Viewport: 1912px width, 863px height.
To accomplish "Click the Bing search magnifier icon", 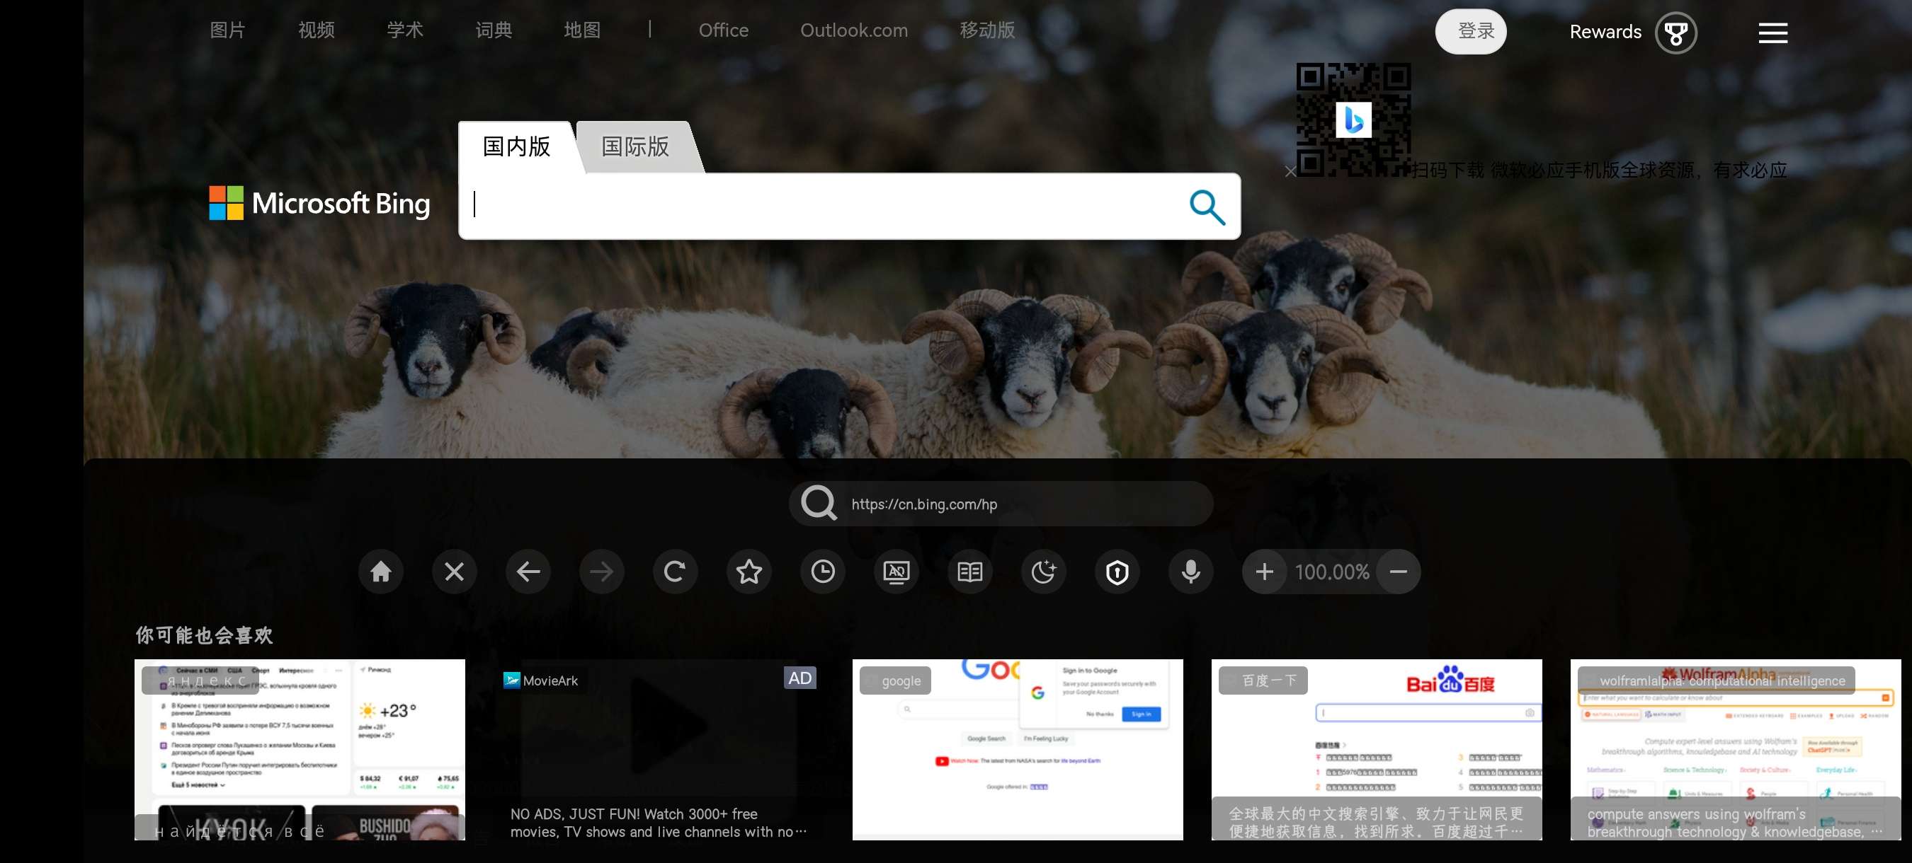I will (1207, 207).
